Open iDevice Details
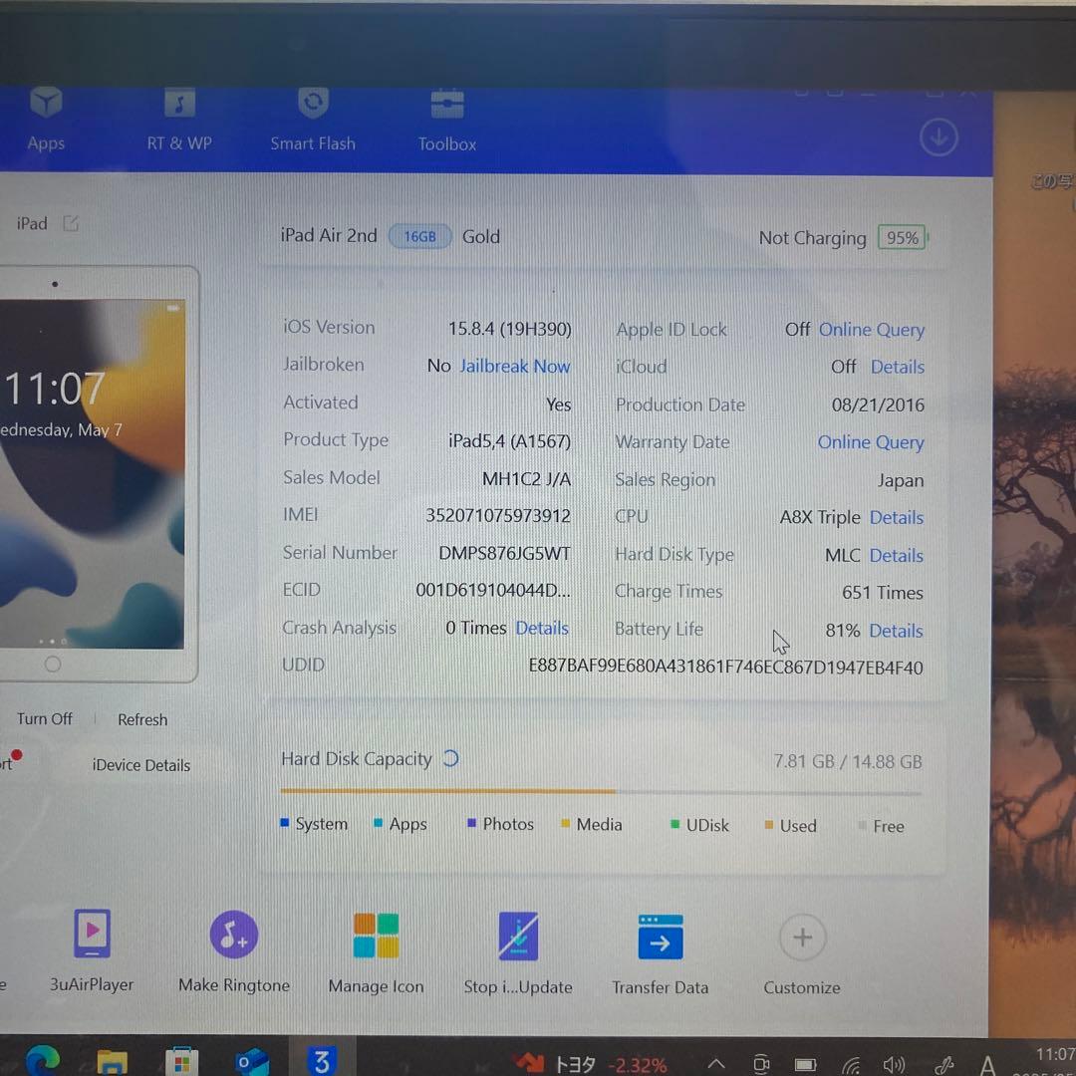1076x1076 pixels. pos(141,764)
